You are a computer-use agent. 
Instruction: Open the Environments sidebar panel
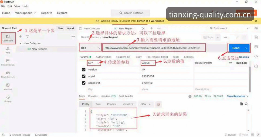click(8, 62)
